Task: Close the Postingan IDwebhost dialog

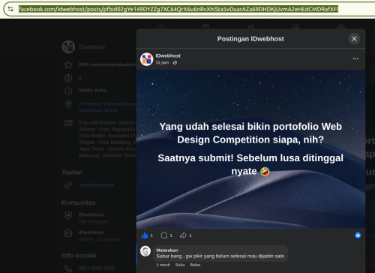Action: point(354,39)
